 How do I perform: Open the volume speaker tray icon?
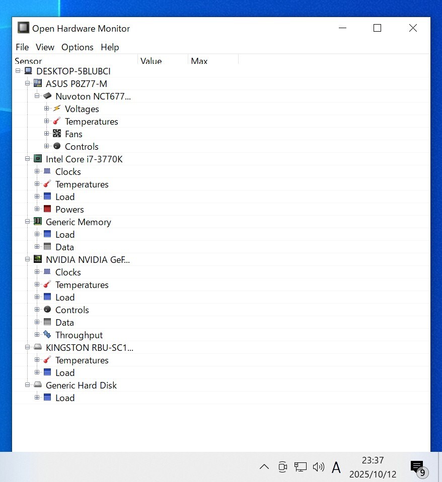319,467
